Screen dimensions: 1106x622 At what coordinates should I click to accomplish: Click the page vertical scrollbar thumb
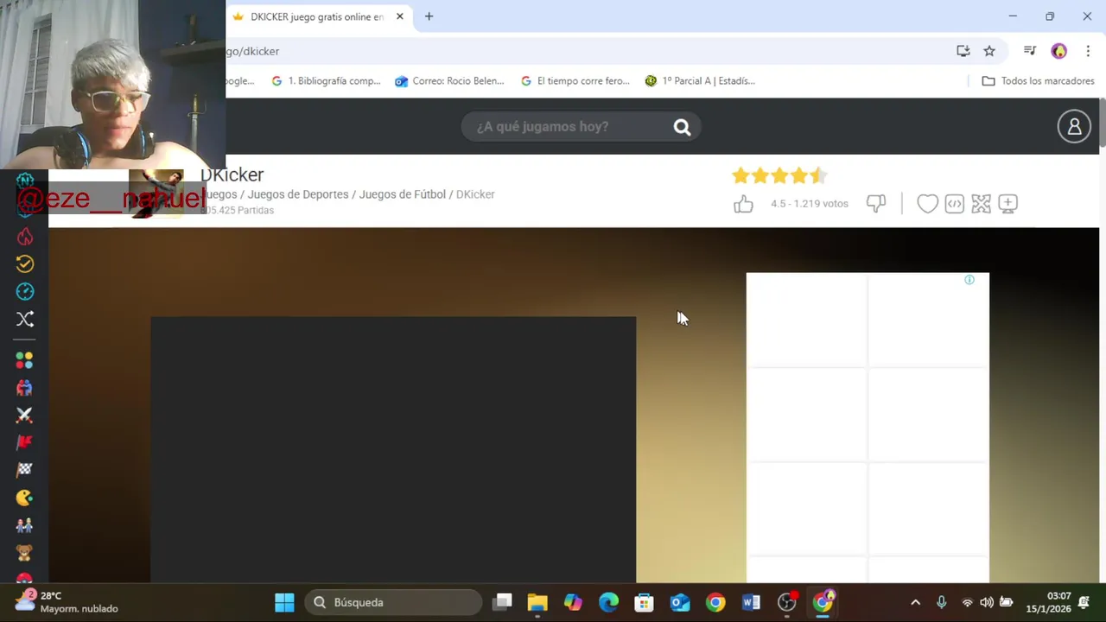click(x=1102, y=123)
